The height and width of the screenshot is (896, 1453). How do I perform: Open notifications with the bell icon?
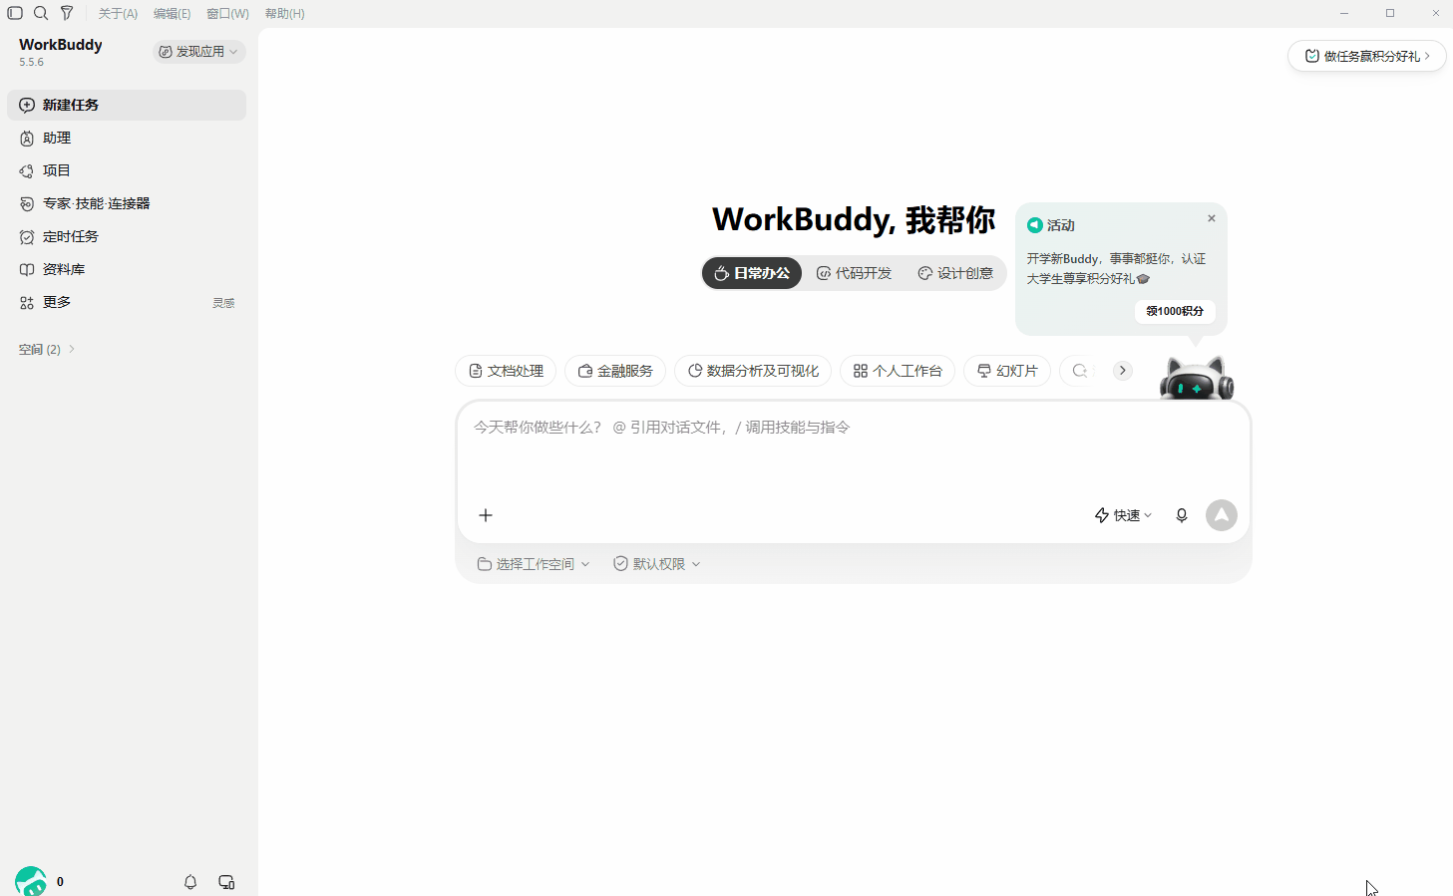pos(190,882)
